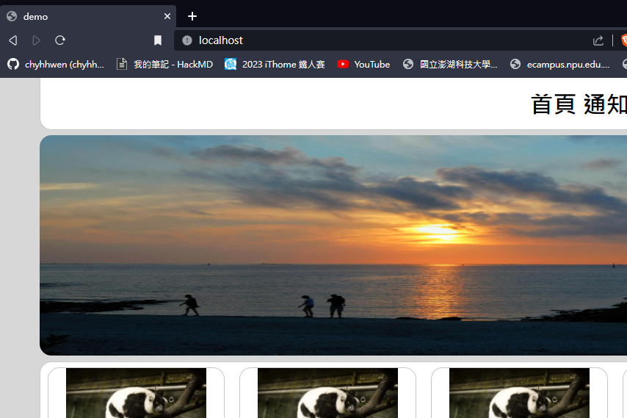627x418 pixels.
Task: Open the 國立澎湖科技大學 bookmark
Action: click(x=450, y=65)
